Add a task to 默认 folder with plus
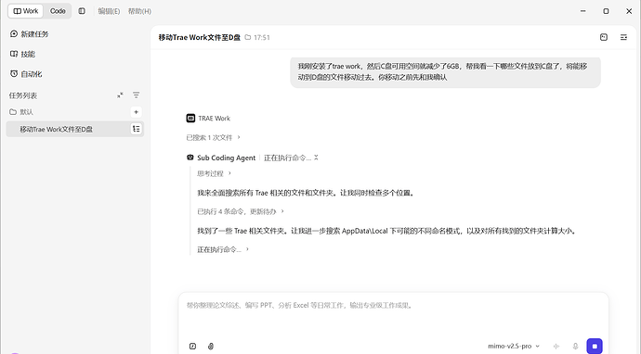Image resolution: width=641 pixels, height=354 pixels. tap(137, 112)
